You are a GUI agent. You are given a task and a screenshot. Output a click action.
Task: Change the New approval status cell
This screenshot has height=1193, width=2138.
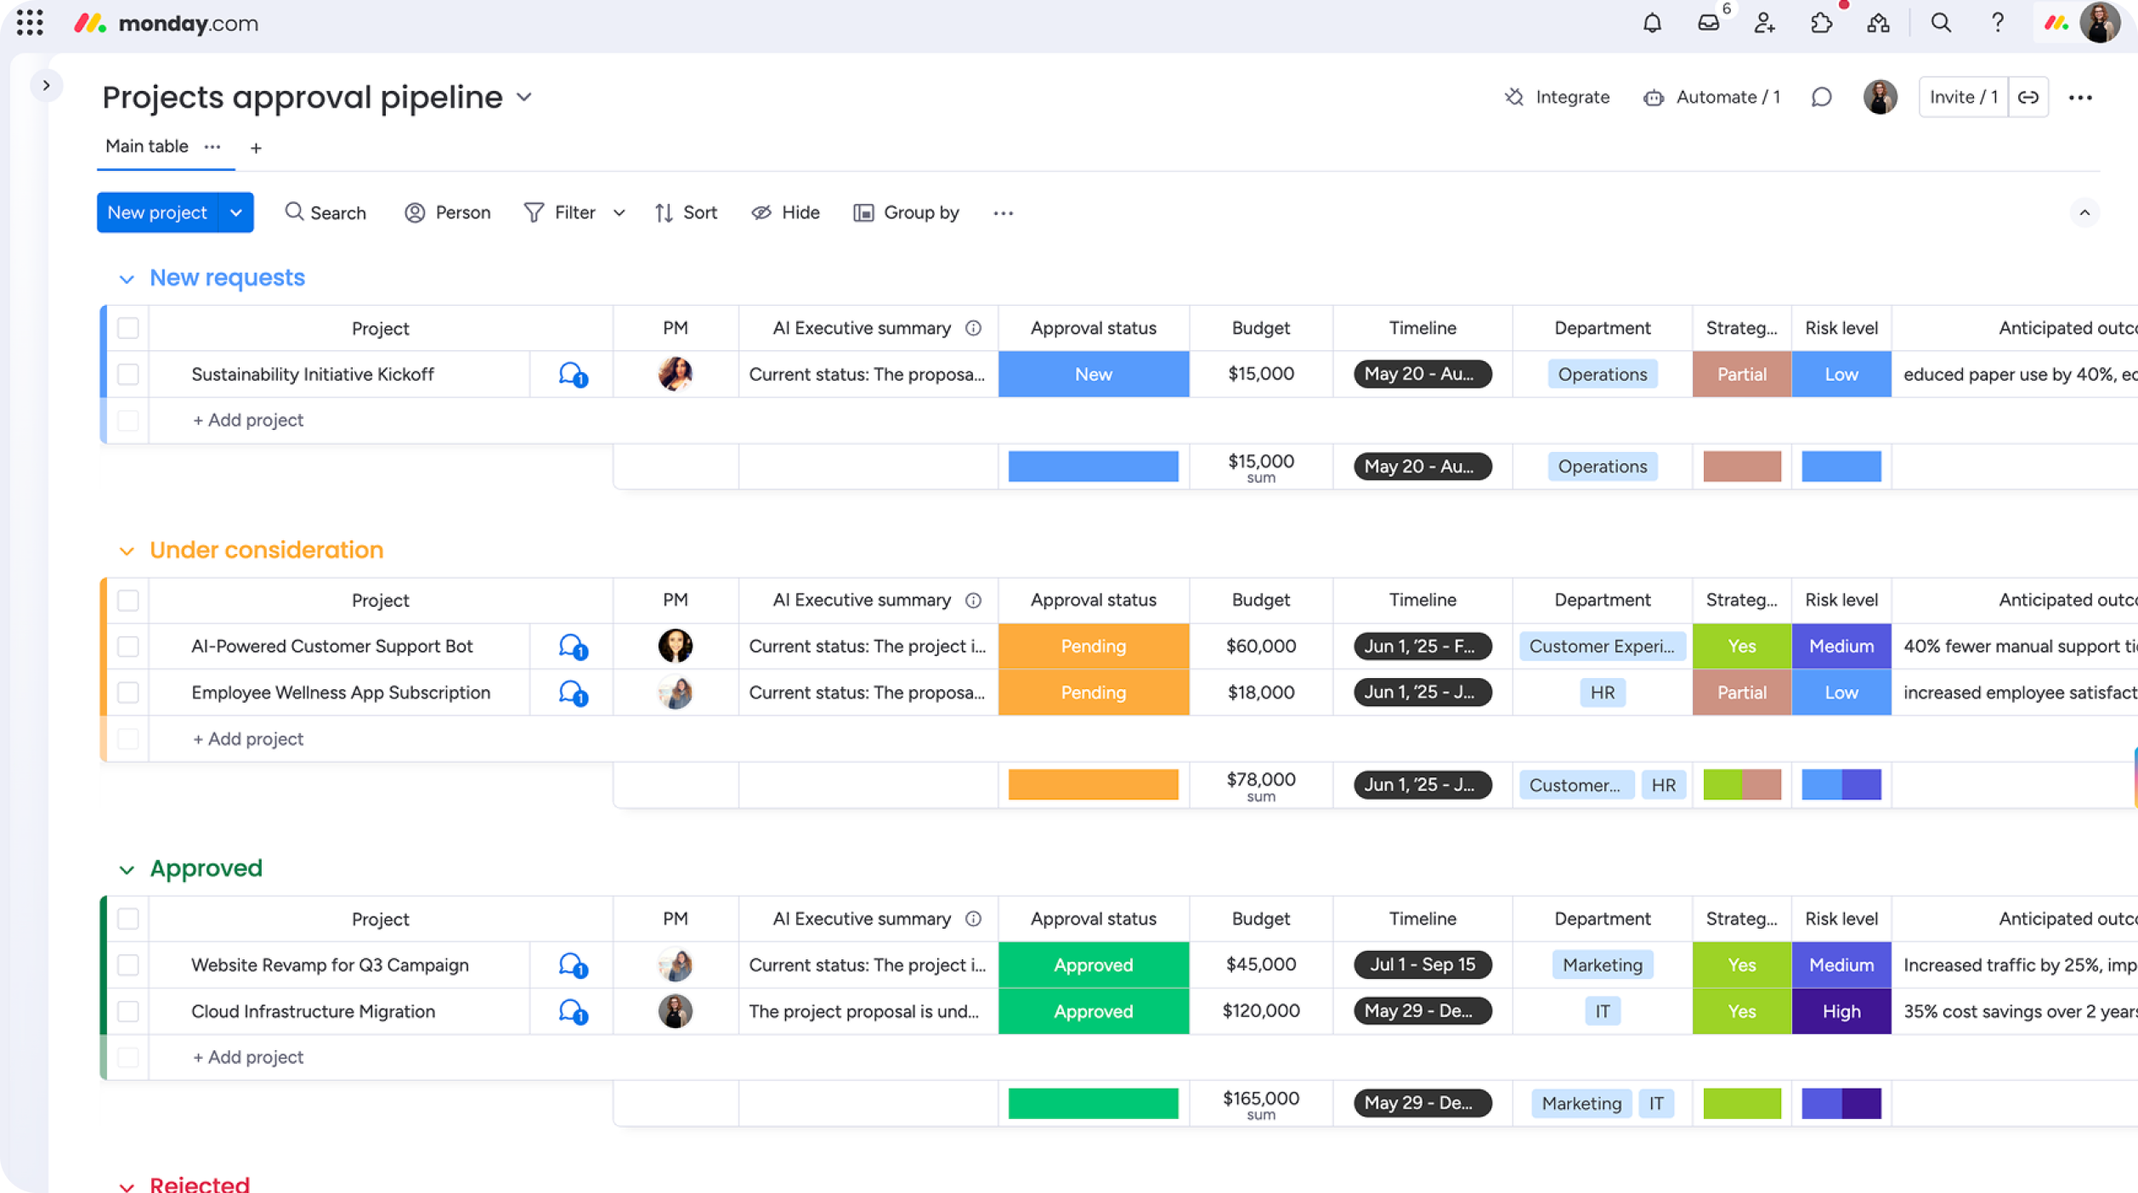(x=1094, y=375)
